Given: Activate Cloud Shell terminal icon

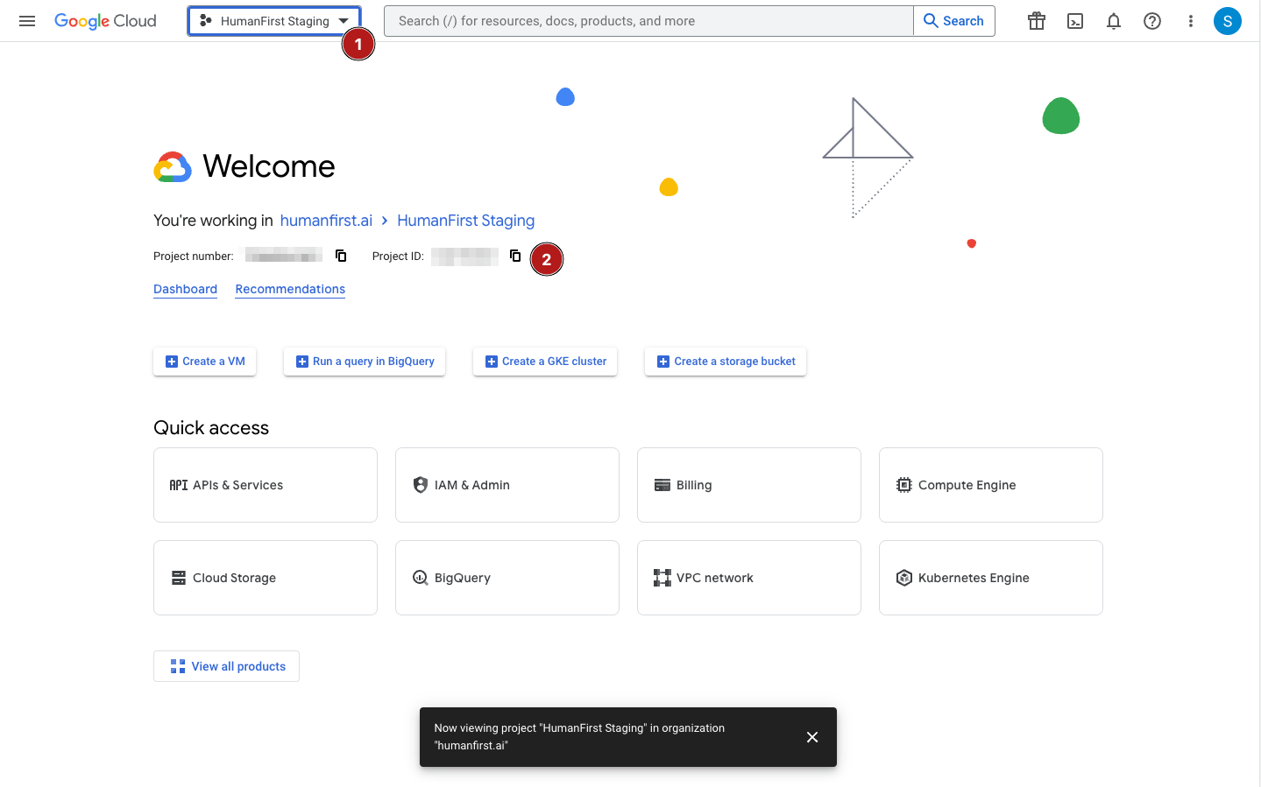Looking at the screenshot, I should (1075, 21).
